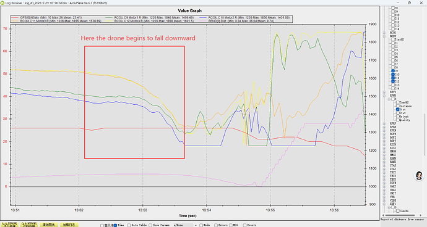Check RCOU channel C1
Image resolution: width=427 pixels, height=227 pixels.
(x=393, y=43)
